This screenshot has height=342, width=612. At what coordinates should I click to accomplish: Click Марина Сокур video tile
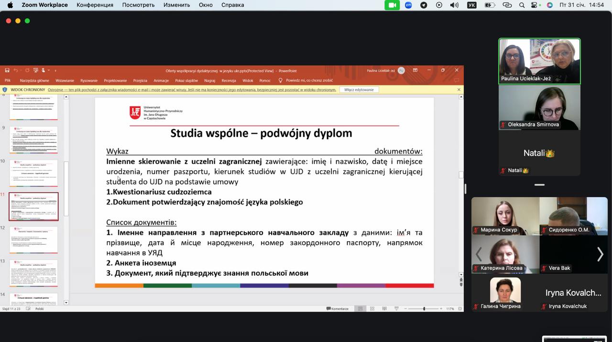pos(505,216)
